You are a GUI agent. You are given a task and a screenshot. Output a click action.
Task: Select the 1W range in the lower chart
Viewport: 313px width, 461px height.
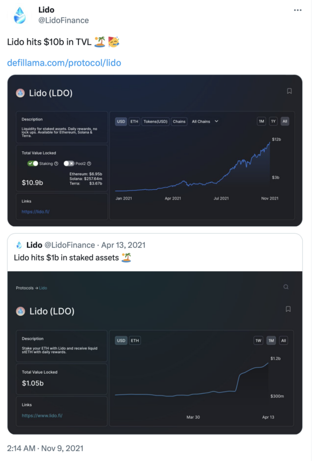pos(258,341)
